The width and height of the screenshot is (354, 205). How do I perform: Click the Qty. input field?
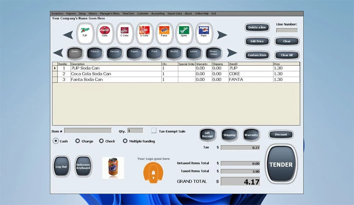tap(135, 130)
